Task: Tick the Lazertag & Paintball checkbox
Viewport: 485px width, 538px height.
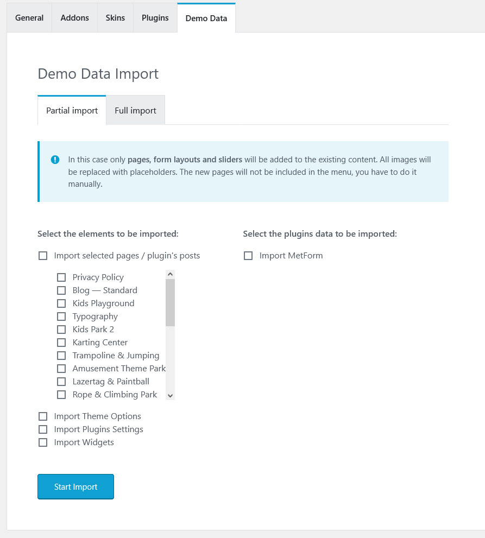Action: click(x=61, y=382)
